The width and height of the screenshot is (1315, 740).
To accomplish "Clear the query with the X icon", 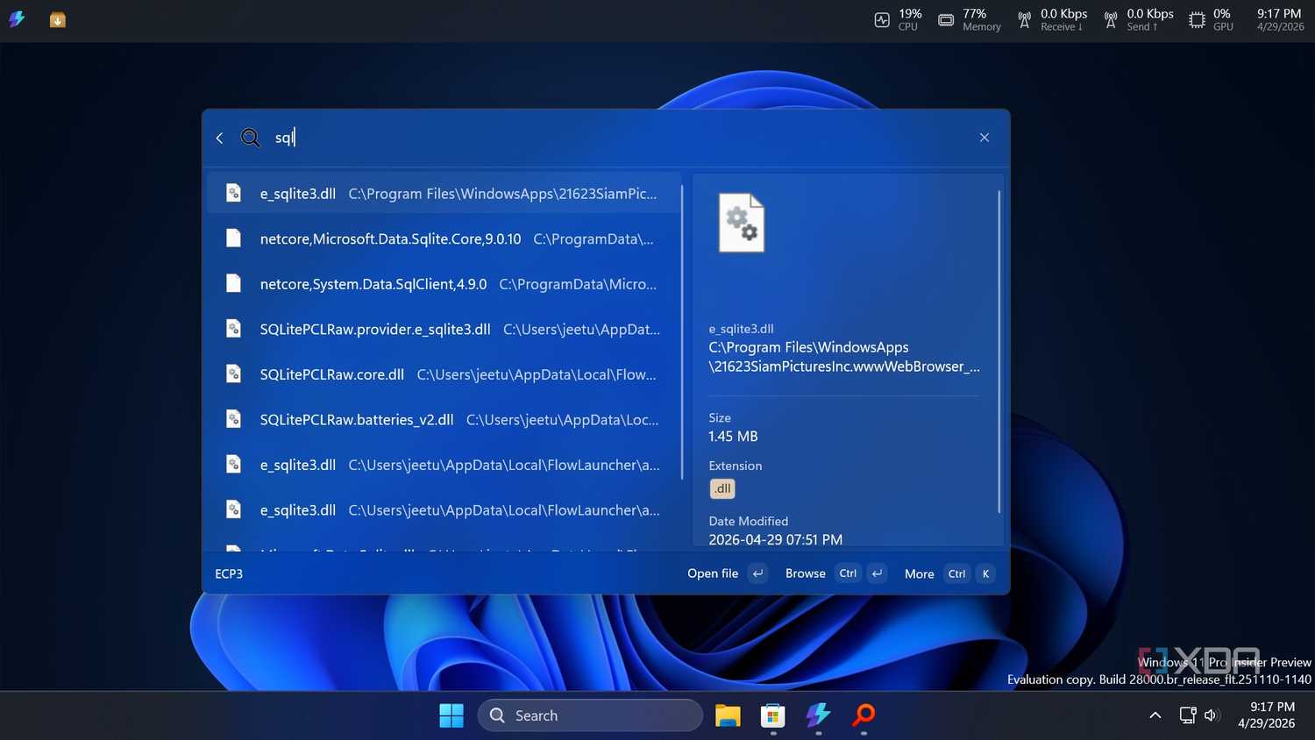I will [x=984, y=138].
